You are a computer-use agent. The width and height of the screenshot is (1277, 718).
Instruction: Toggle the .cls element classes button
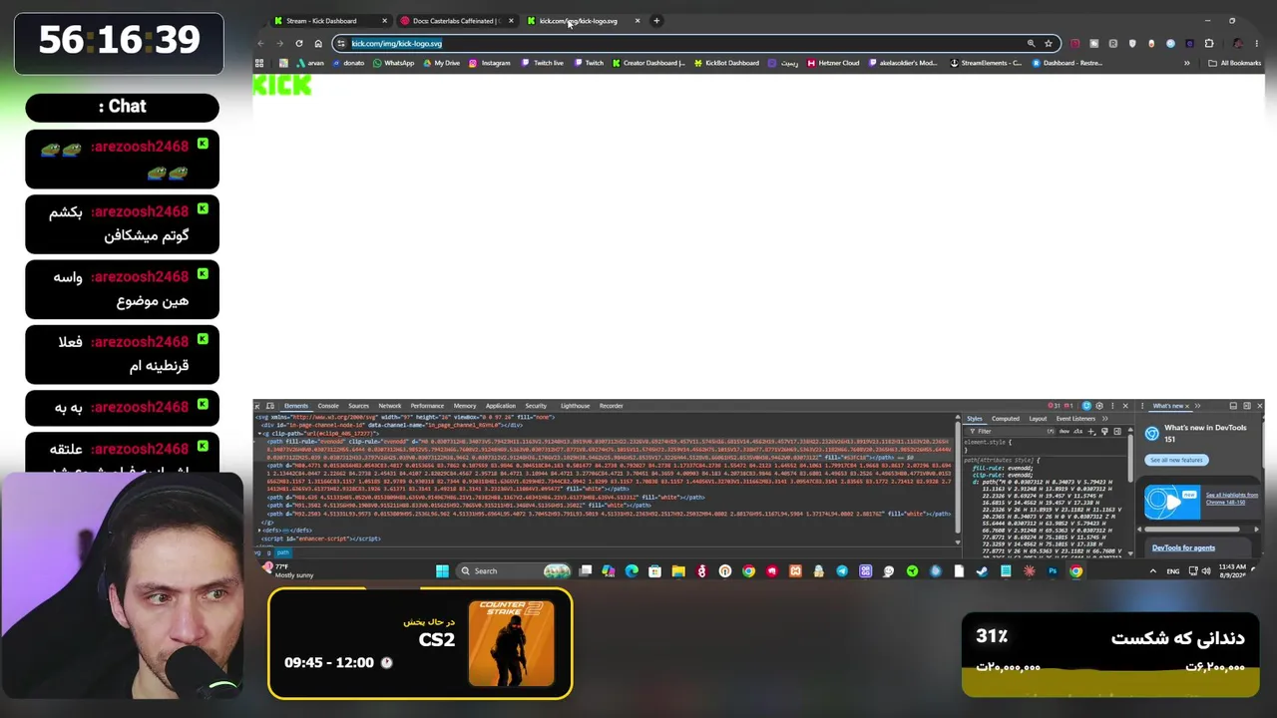[x=1079, y=432]
